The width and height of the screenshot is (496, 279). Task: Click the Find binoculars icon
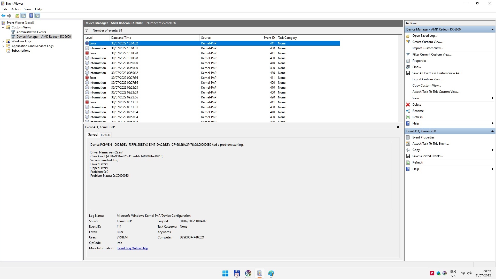pyautogui.click(x=408, y=67)
